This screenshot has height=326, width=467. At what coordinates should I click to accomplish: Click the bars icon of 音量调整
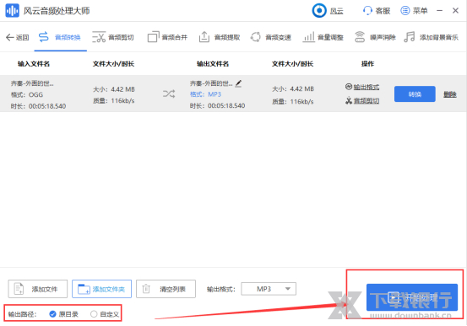pos(308,37)
